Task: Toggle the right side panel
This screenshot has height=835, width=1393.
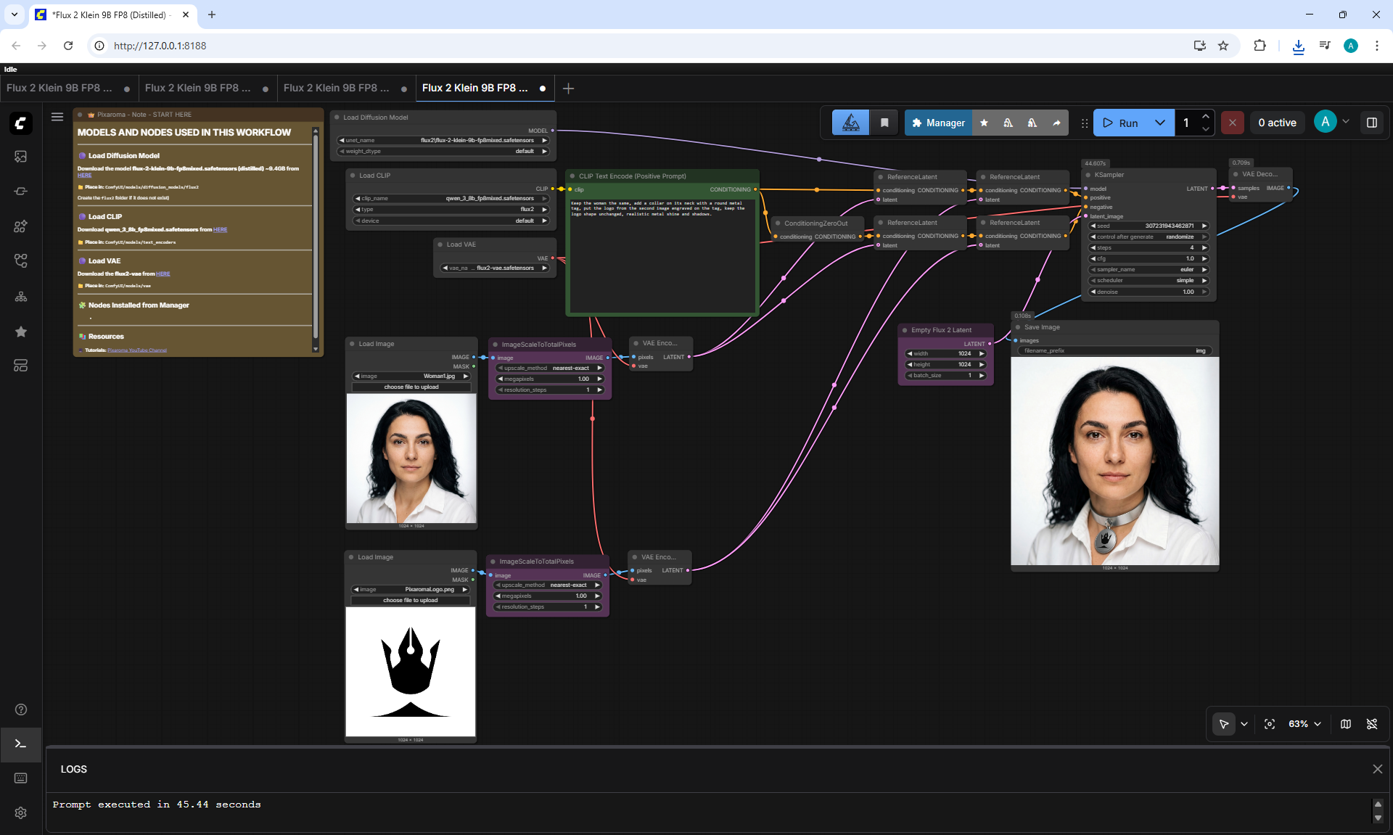Action: pyautogui.click(x=1372, y=123)
